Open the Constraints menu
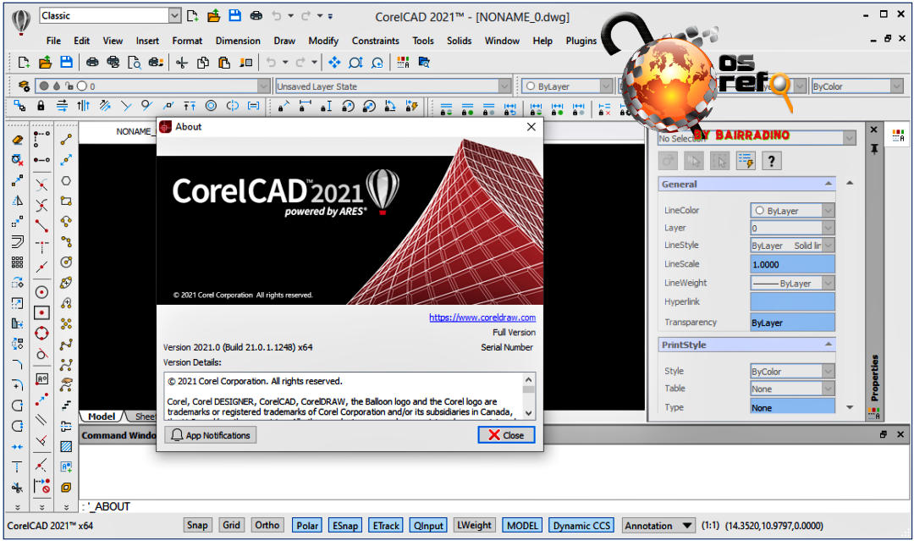 coord(376,41)
